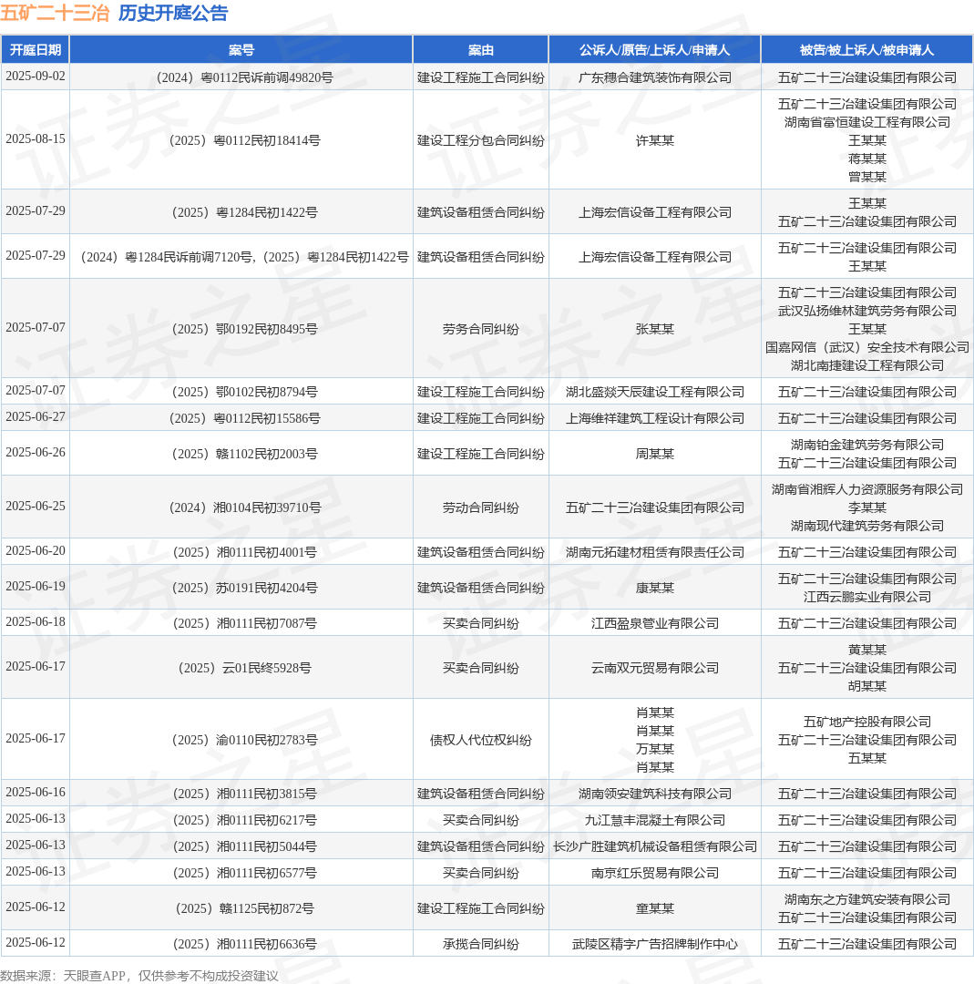Select case number 粤0112民诉前调49820号
The height and width of the screenshot is (984, 974).
[245, 77]
